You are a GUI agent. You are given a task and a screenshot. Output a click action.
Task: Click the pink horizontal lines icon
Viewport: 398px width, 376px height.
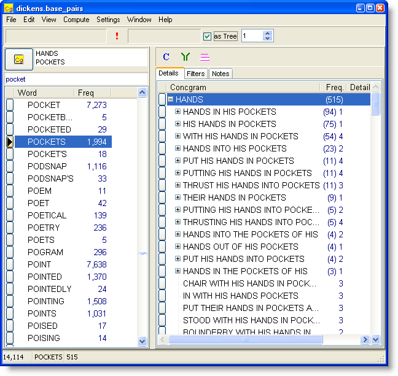pyautogui.click(x=205, y=57)
